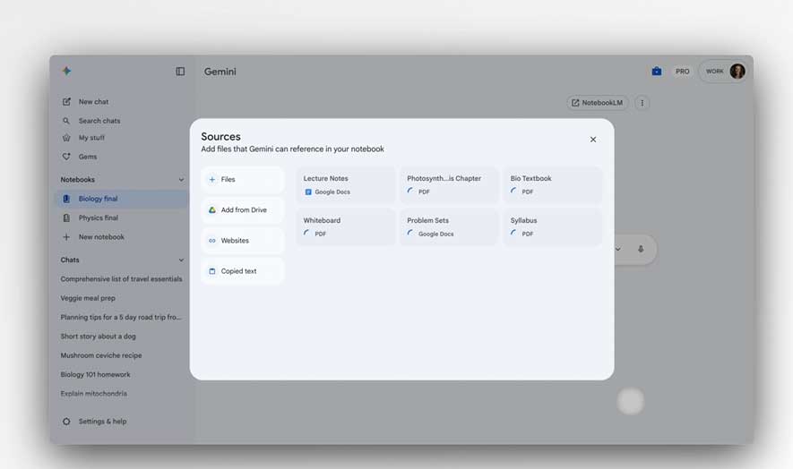
Task: Open the Gems section
Action: pyautogui.click(x=87, y=157)
